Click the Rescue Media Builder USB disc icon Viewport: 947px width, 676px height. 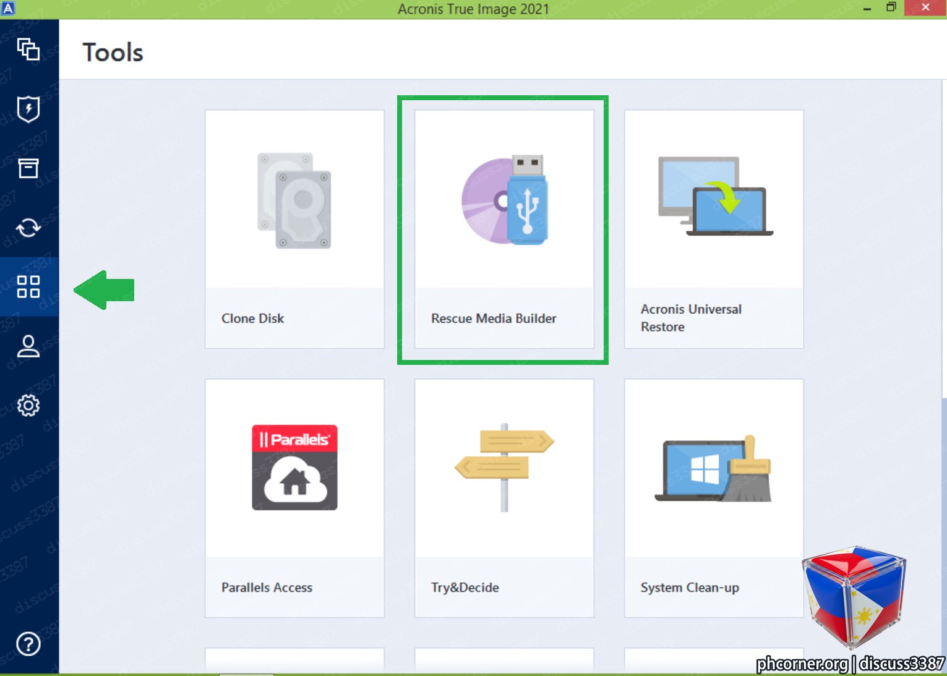tap(505, 200)
